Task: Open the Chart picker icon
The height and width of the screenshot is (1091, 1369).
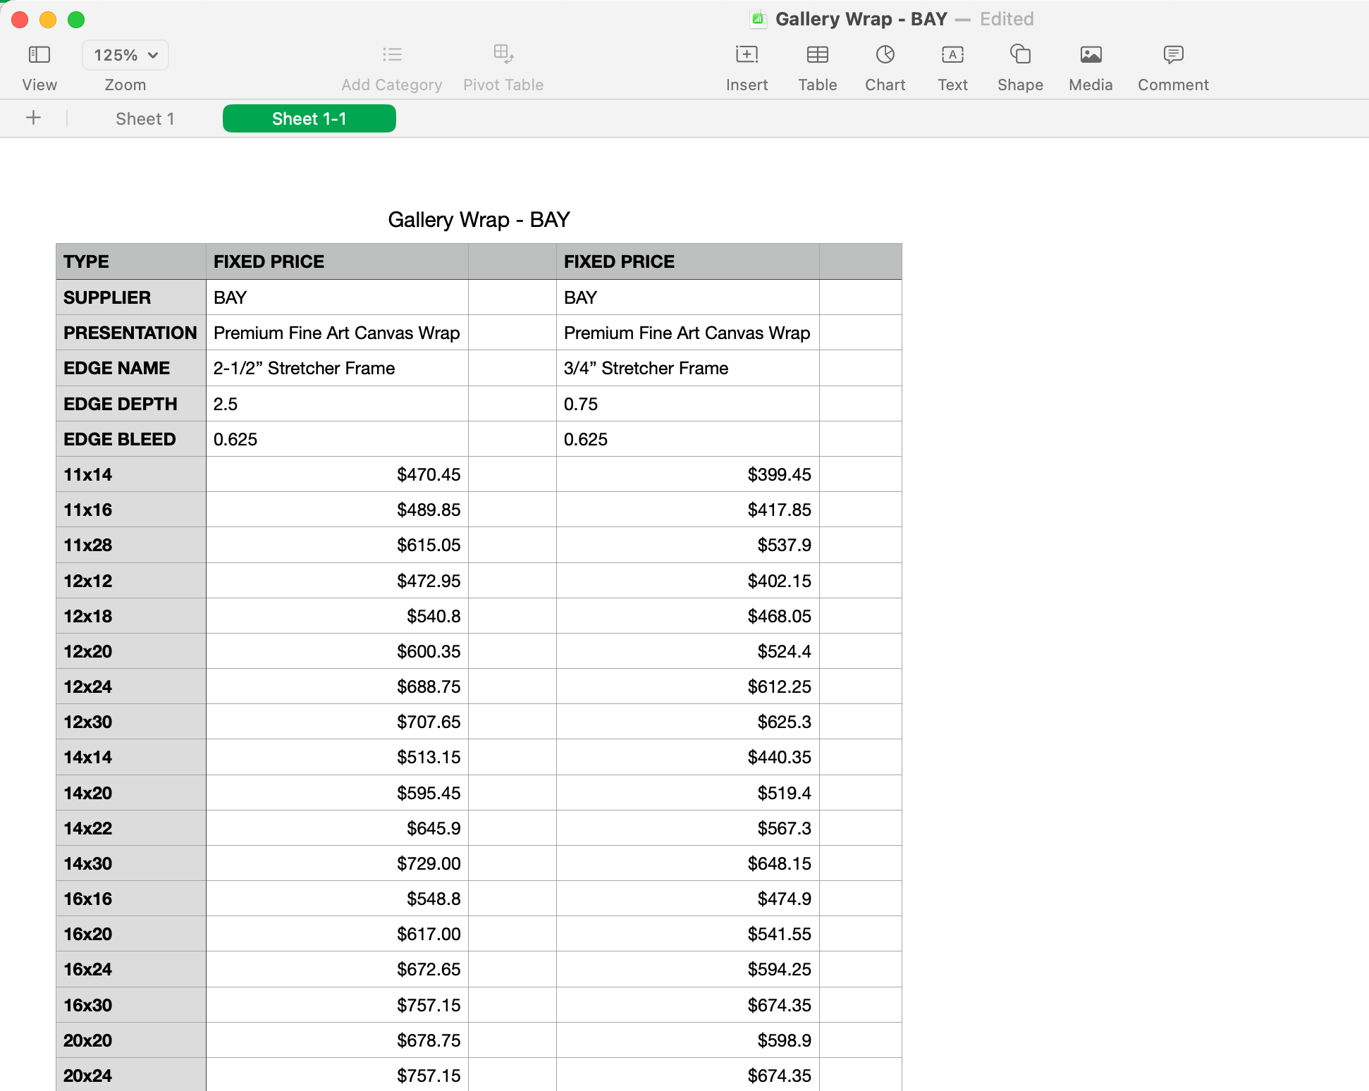Action: click(x=885, y=55)
